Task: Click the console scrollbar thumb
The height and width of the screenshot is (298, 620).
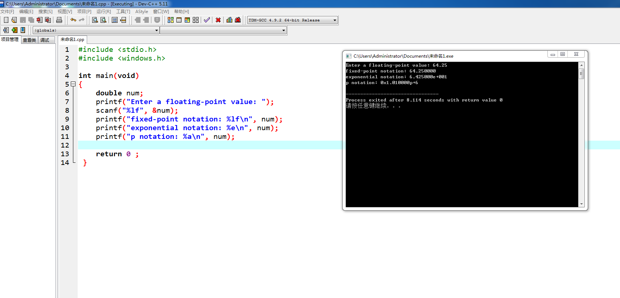Action: 581,74
